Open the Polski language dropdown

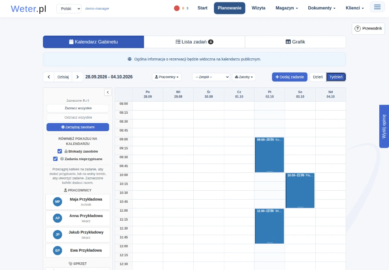pyautogui.click(x=69, y=9)
